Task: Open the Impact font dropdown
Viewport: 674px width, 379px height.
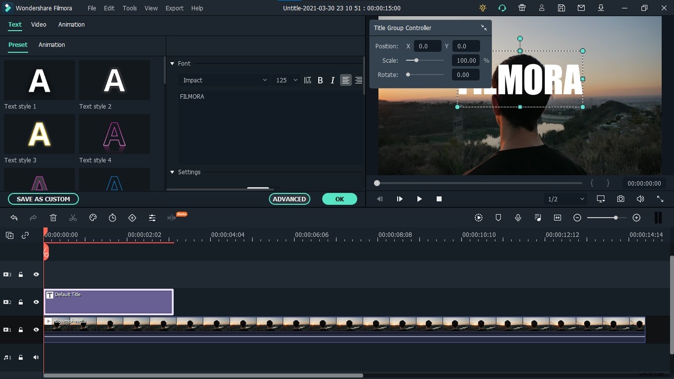Action: click(x=225, y=80)
